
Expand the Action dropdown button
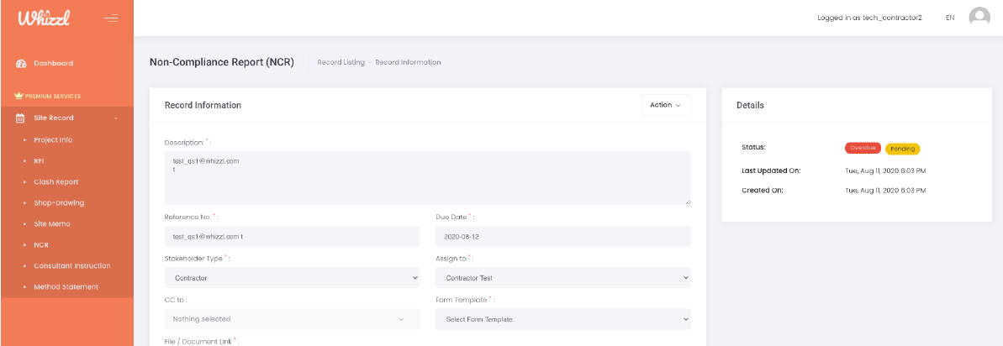[x=666, y=105]
